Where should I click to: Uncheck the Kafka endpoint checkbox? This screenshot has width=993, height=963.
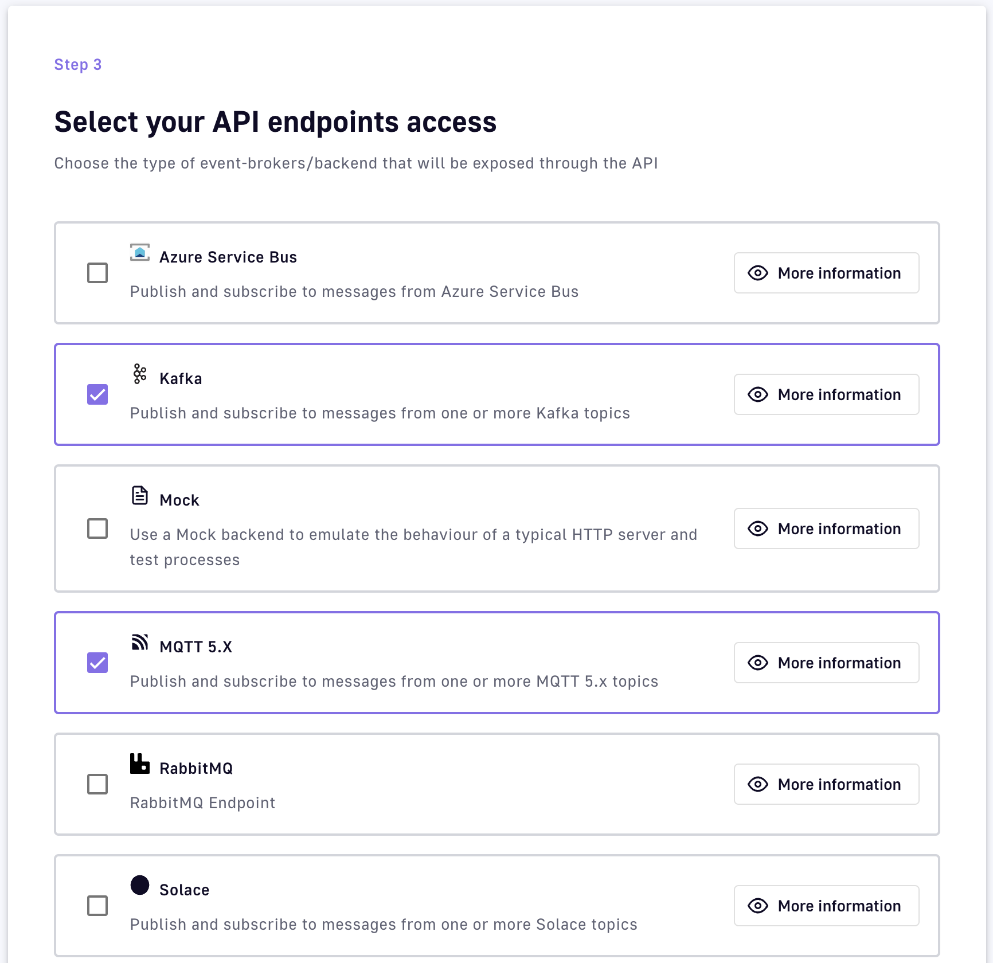[x=97, y=394]
